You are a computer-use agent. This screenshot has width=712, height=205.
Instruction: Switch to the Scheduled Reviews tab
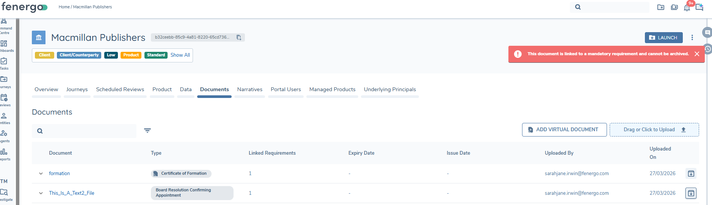[120, 90]
